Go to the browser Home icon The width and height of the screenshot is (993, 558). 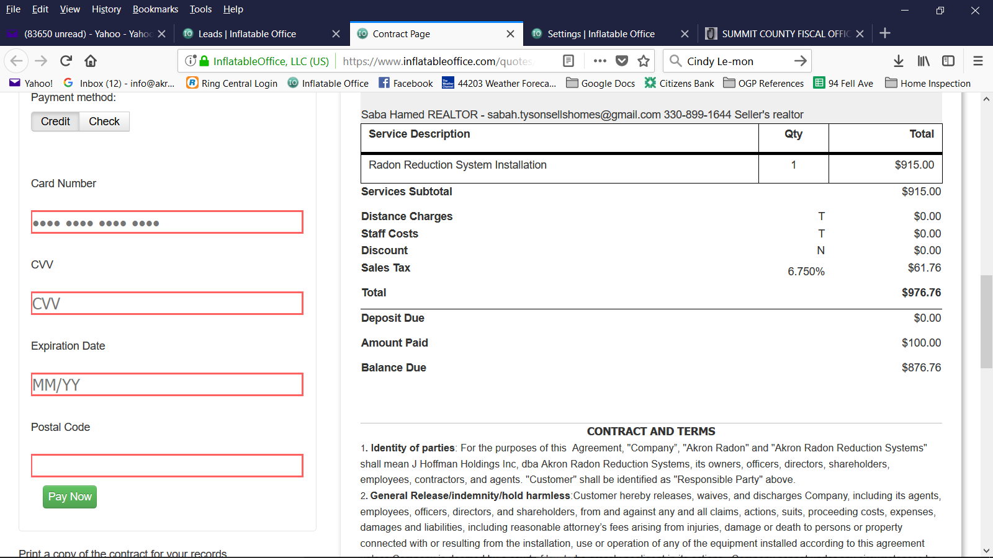pos(91,61)
